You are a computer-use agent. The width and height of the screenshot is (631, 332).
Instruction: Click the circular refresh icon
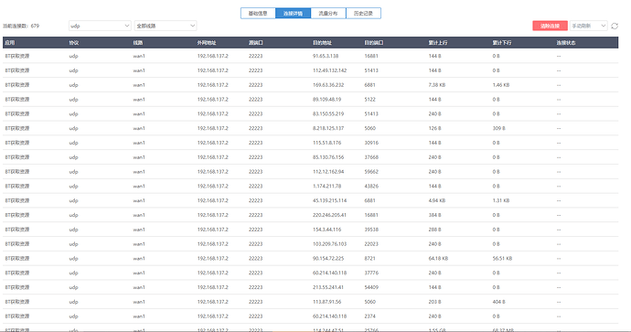click(x=615, y=26)
